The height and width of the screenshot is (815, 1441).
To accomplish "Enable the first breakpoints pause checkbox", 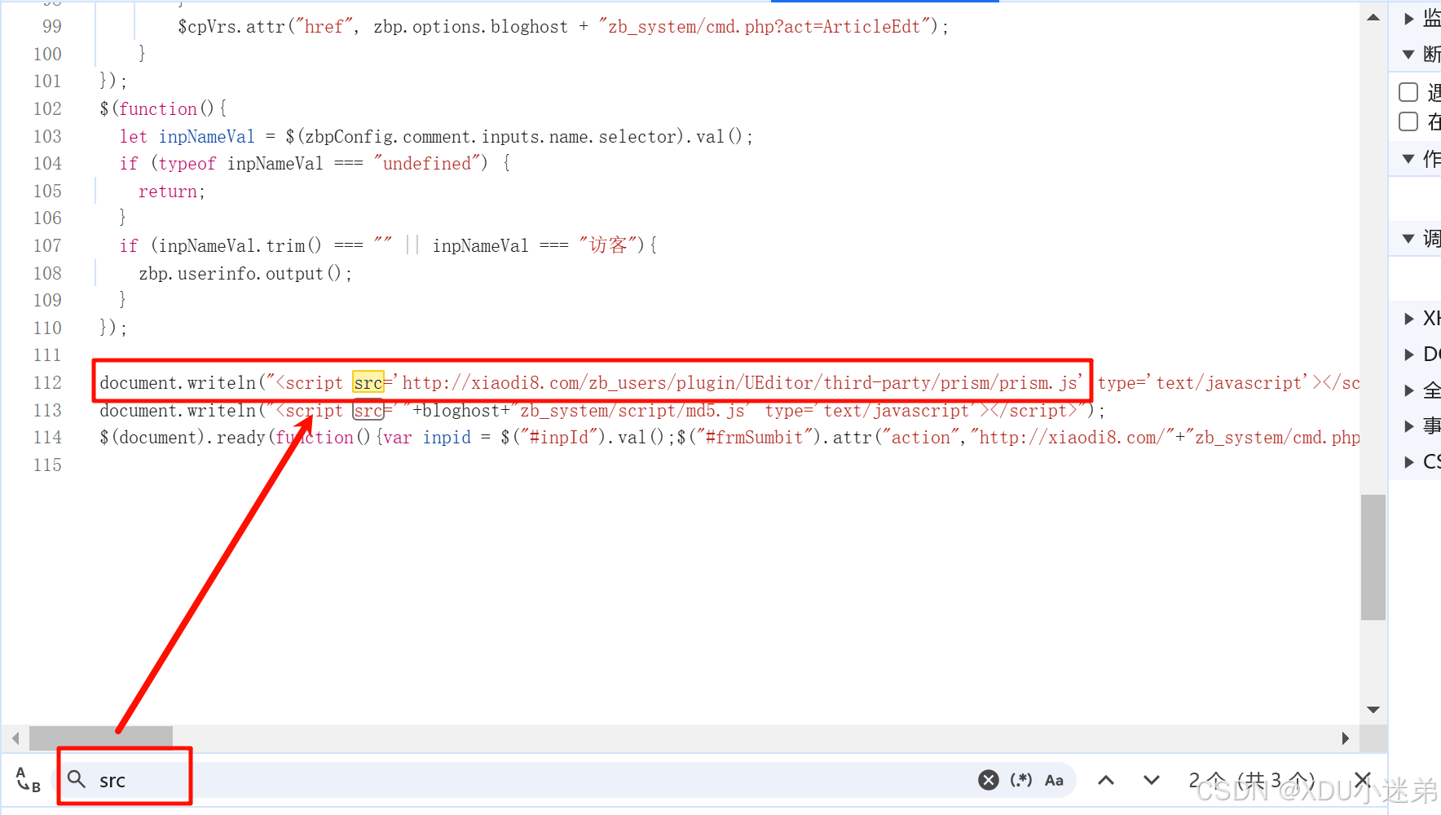I will point(1408,92).
